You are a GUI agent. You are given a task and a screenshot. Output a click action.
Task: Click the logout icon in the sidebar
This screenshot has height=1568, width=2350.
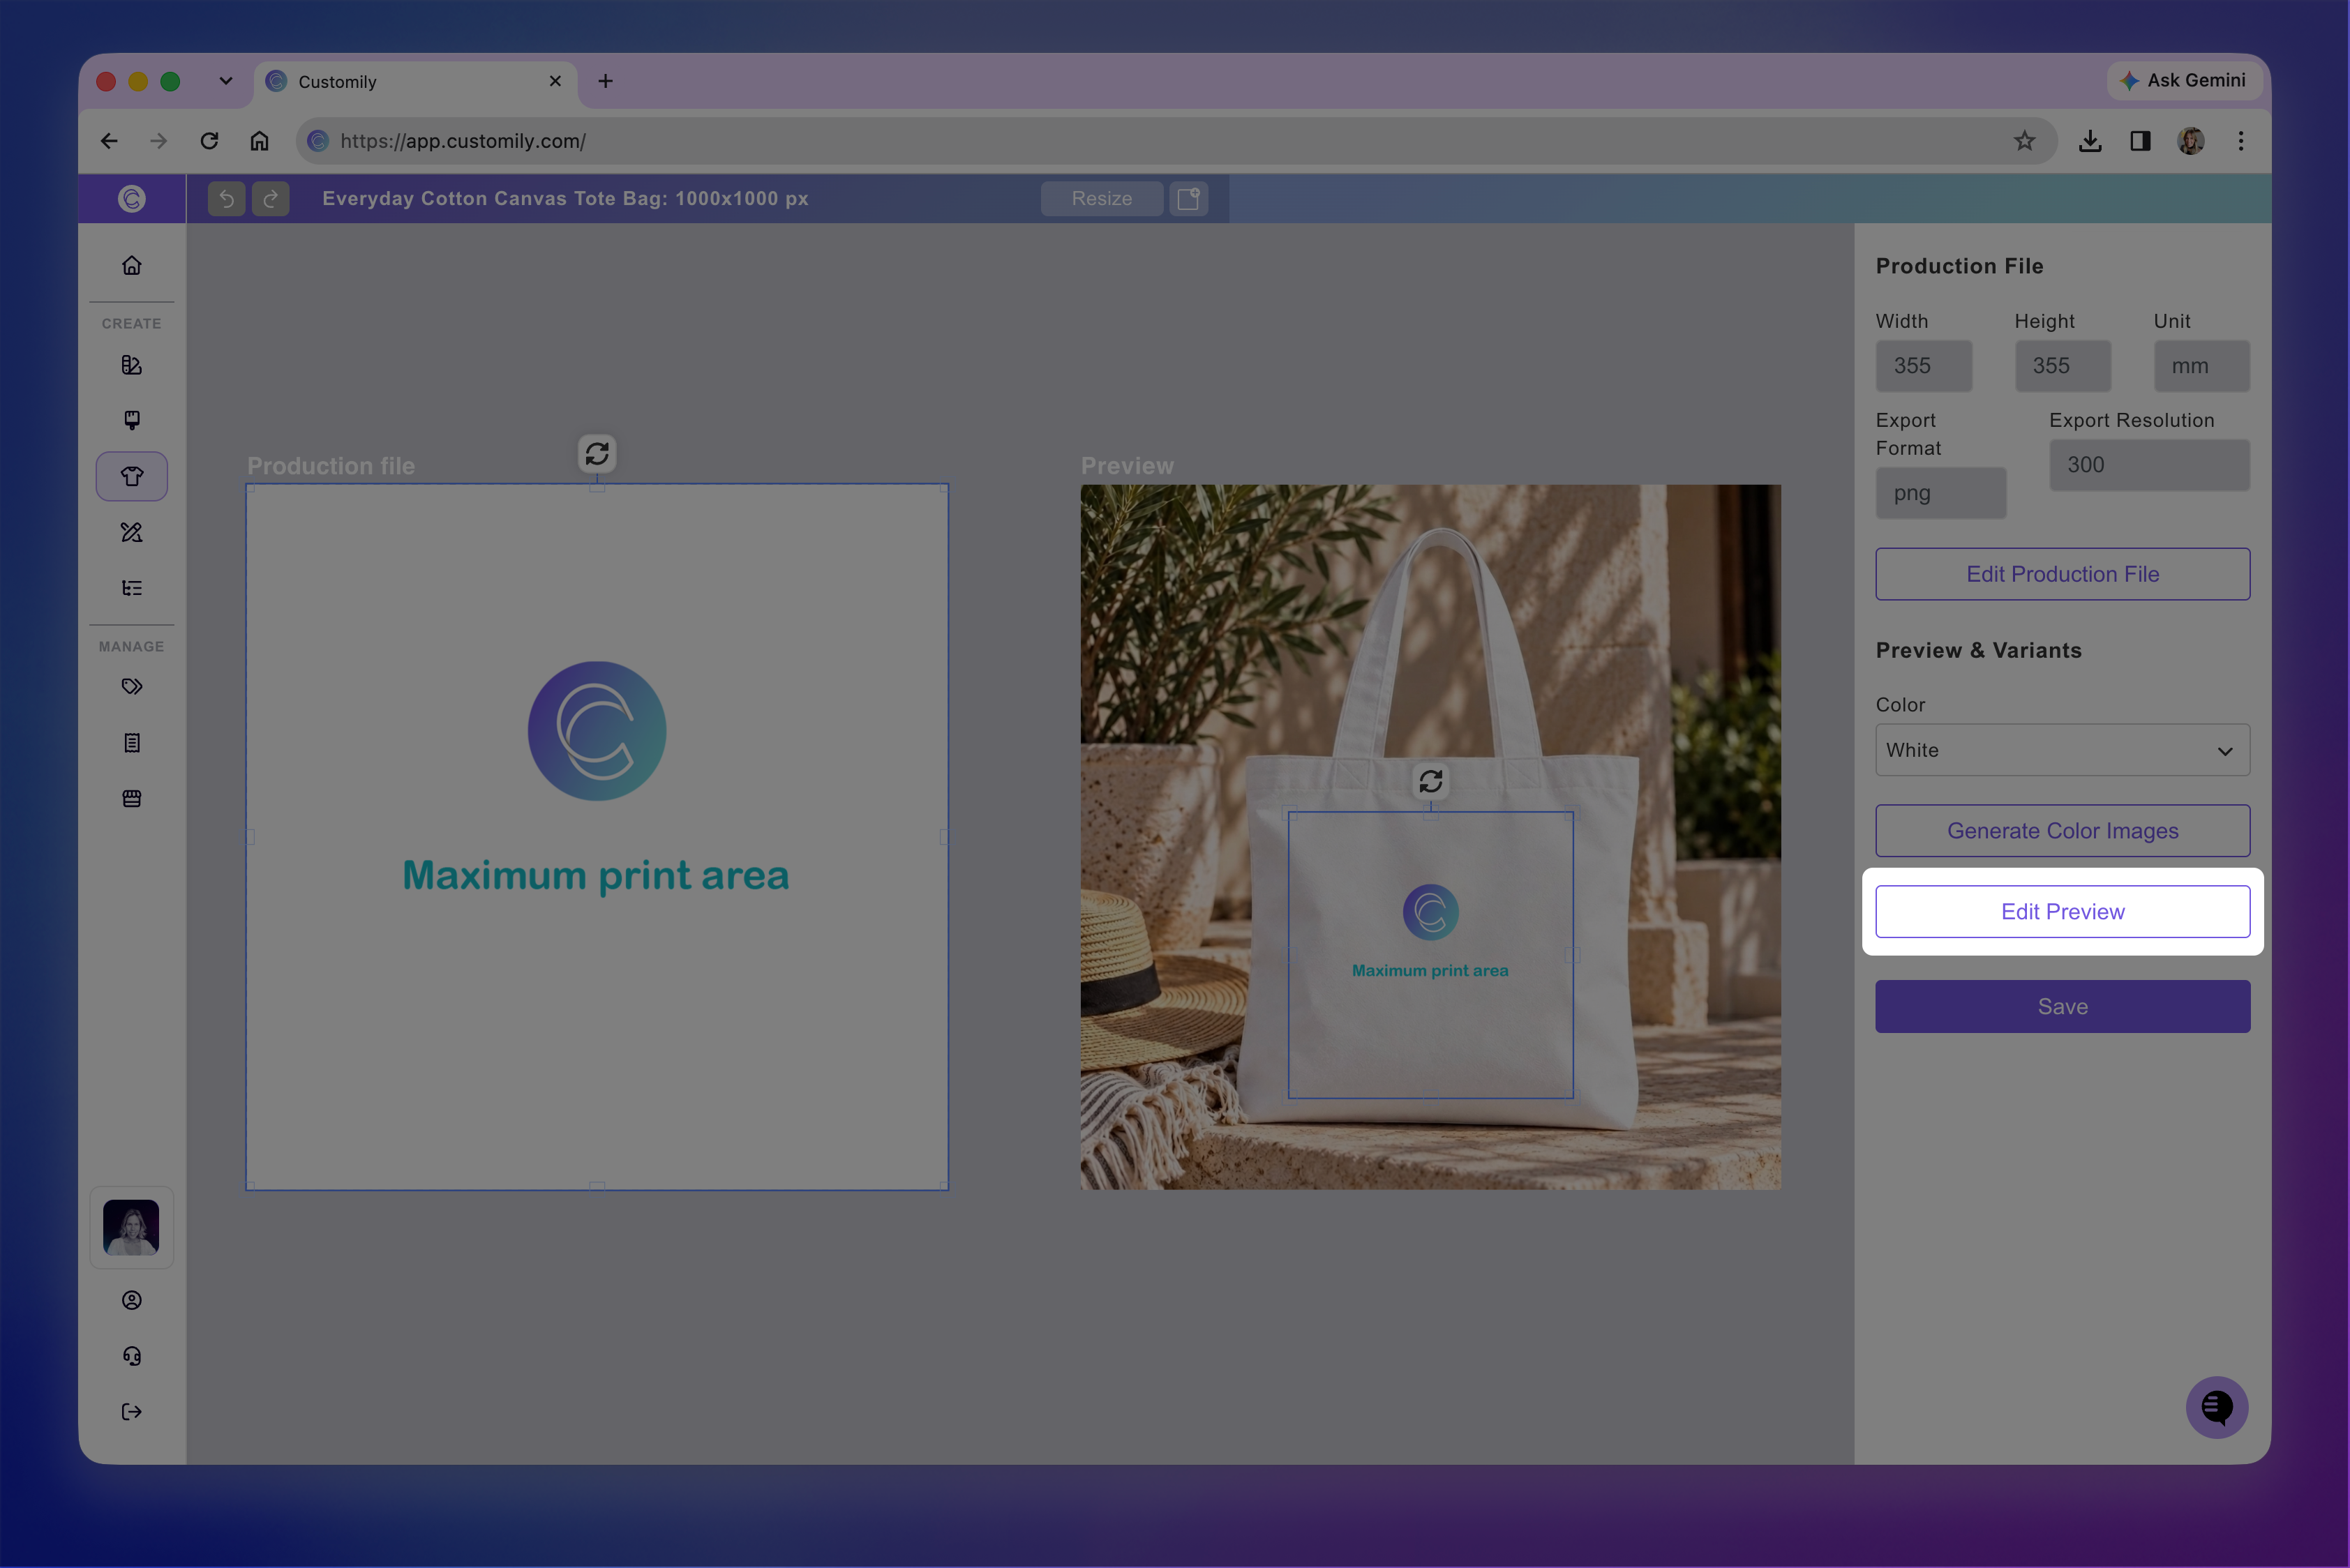coord(131,1412)
